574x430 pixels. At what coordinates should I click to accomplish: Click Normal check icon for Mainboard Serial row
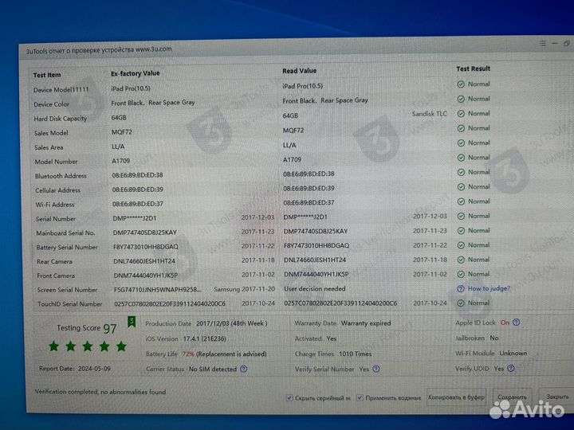[x=461, y=231]
